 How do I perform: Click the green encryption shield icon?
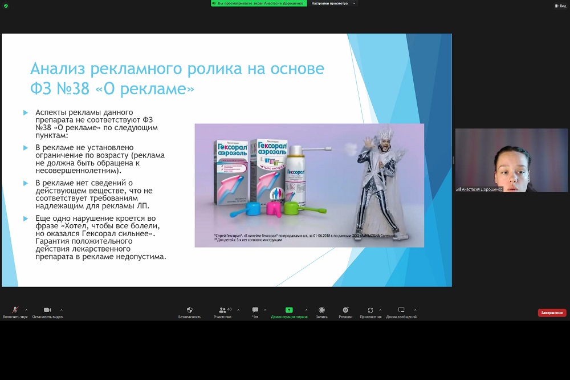click(x=6, y=5)
